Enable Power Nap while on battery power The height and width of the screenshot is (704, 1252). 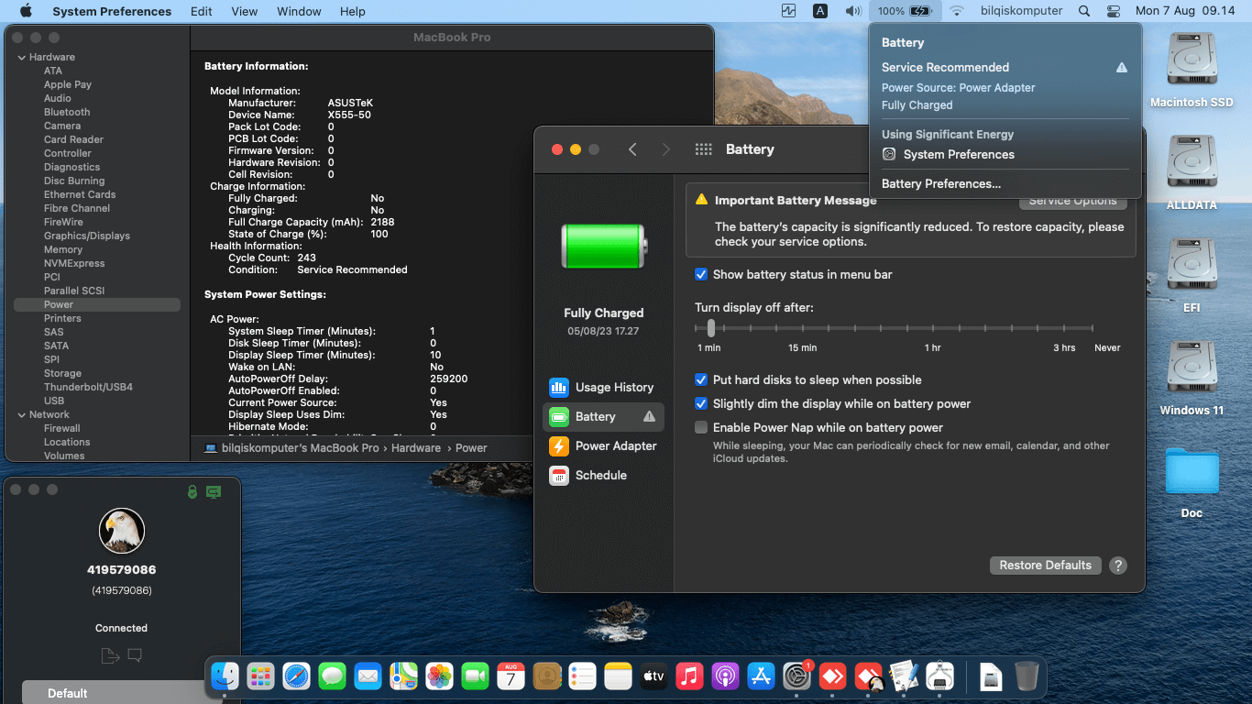(701, 427)
